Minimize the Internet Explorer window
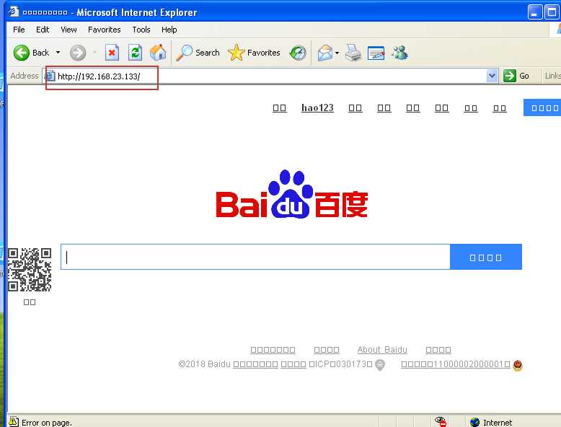The width and height of the screenshot is (561, 427). coord(535,12)
